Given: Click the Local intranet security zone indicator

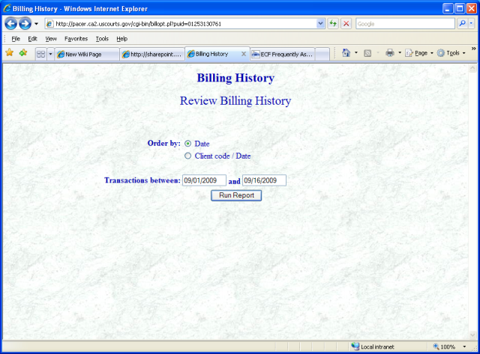Looking at the screenshot, I should tap(373, 347).
